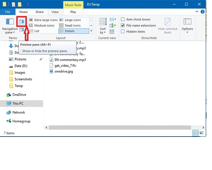The image size is (212, 170).
Task: Toggle the Preview pane button
Action: 21,22
